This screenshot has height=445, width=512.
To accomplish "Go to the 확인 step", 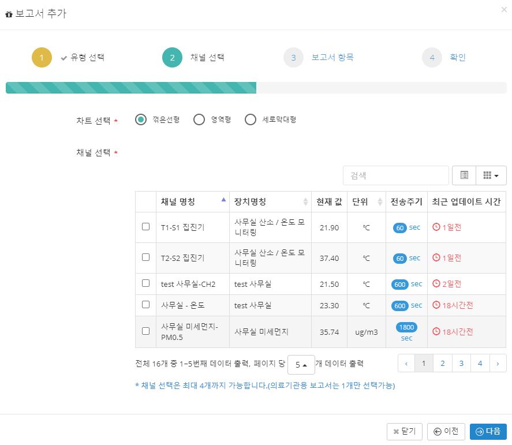I will (x=458, y=58).
